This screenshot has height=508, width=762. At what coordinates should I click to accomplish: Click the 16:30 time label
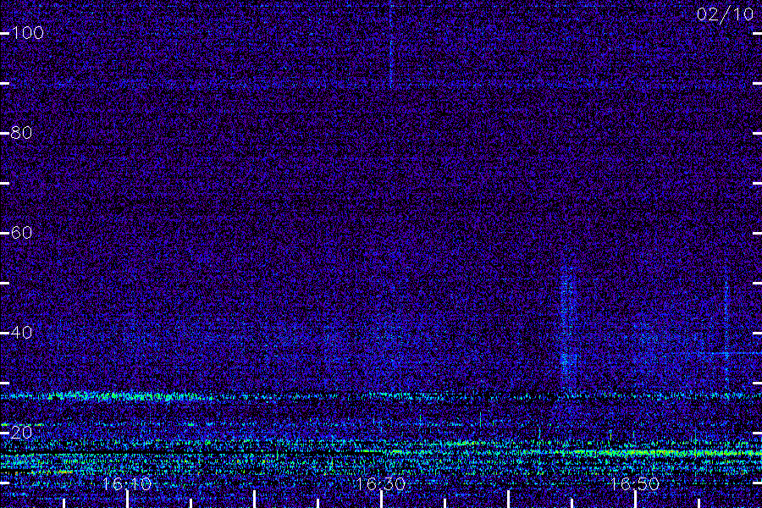380,483
